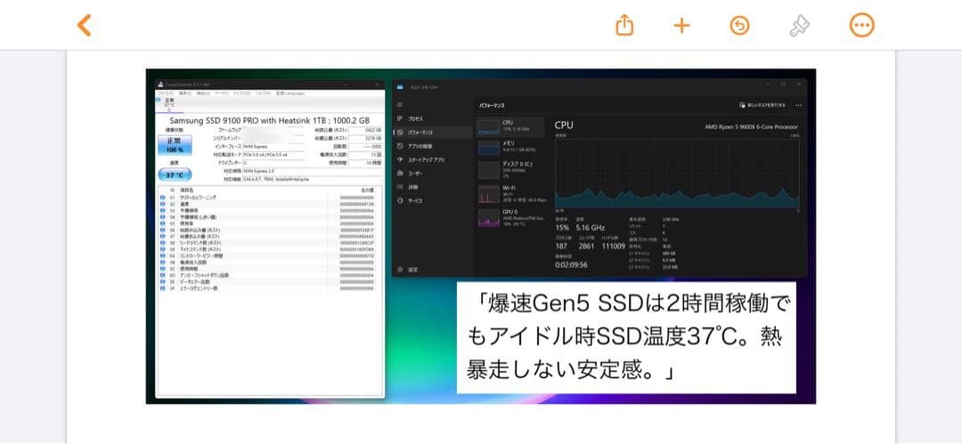Click the run new task button
This screenshot has height=444, width=962.
coord(762,105)
